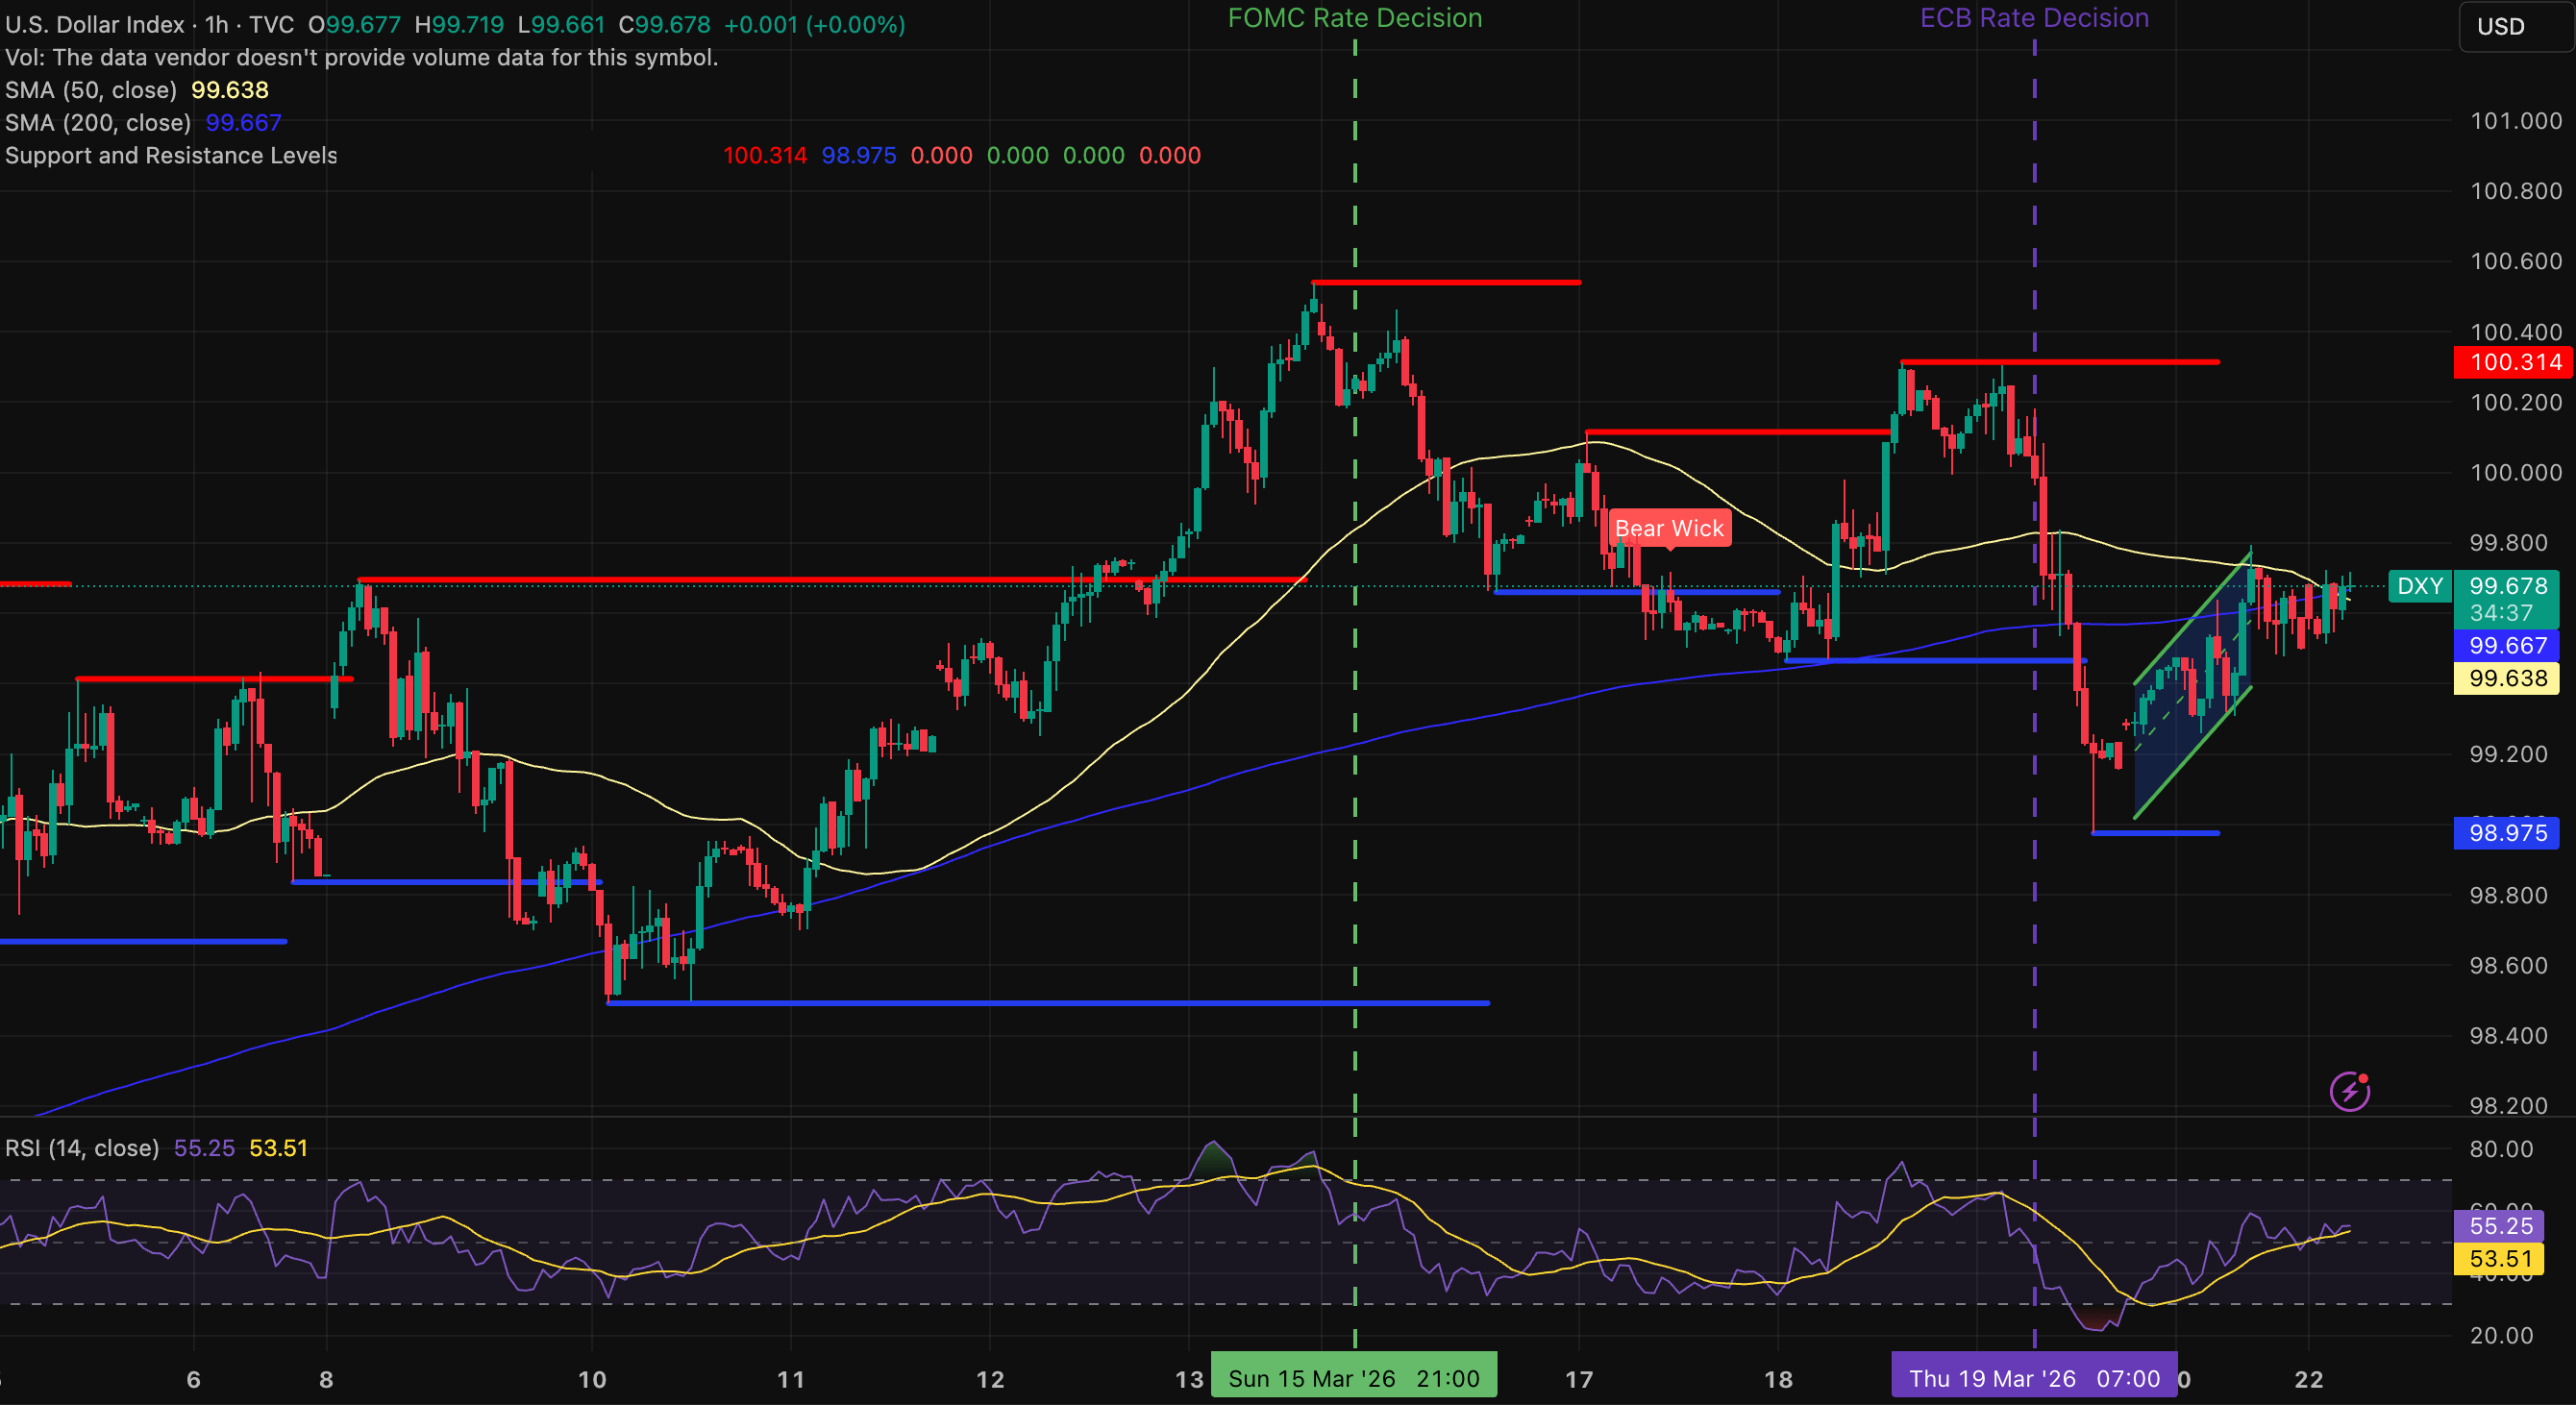
Task: Click the red 100.314 resistance price tag
Action: tap(2514, 362)
